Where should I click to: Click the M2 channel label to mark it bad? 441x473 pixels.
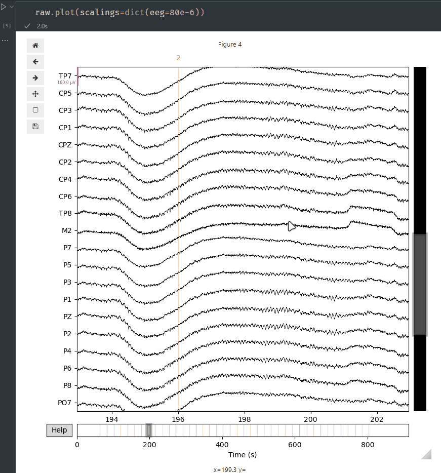coord(67,230)
